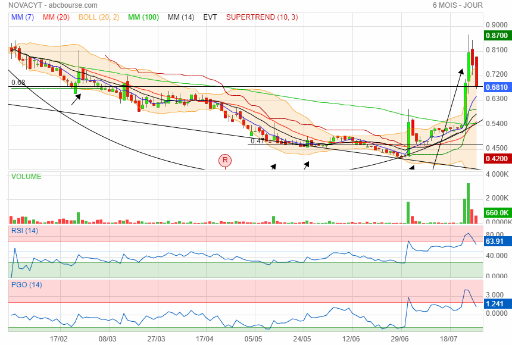Click the green 0.8700 price tag
Viewport: 512px width, 345px height.
497,35
